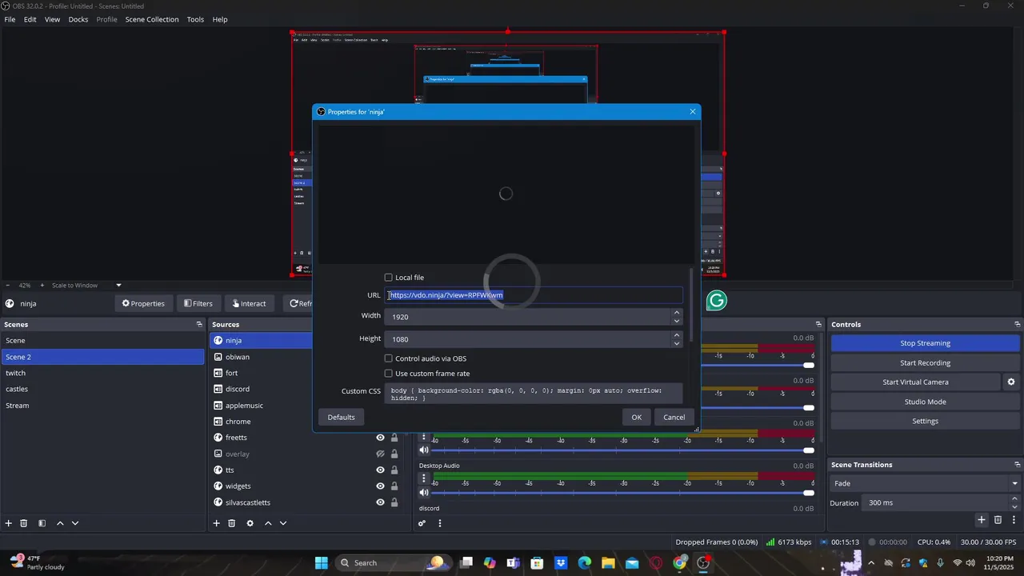The width and height of the screenshot is (1024, 576).
Task: Add a new scene with the plus icon
Action: [9, 522]
